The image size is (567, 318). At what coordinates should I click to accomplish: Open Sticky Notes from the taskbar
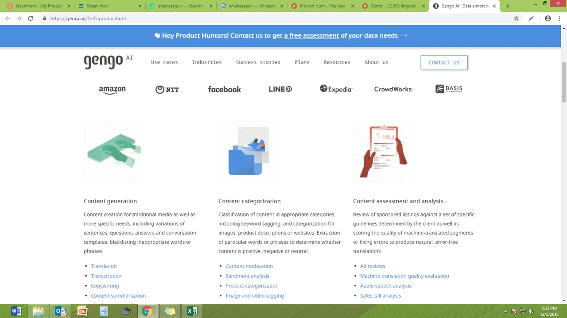point(170,311)
